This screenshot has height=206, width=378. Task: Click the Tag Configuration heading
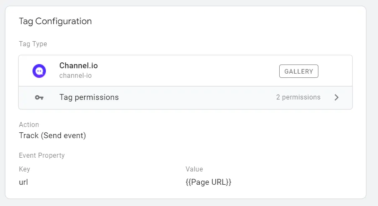(x=55, y=21)
